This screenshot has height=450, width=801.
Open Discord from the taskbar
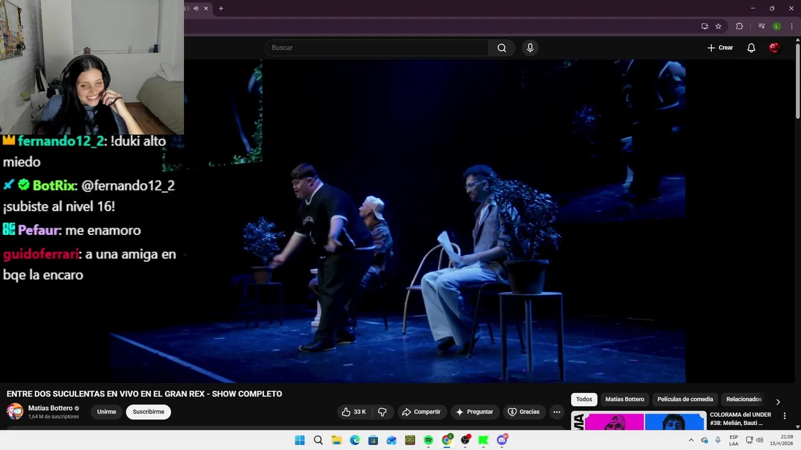tap(502, 440)
